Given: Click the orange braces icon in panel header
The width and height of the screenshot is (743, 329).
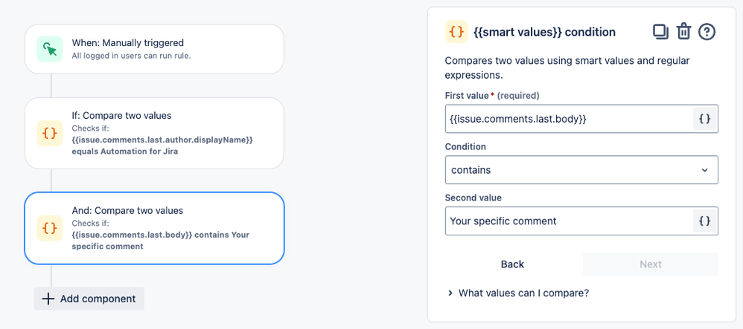Looking at the screenshot, I should click(x=456, y=32).
